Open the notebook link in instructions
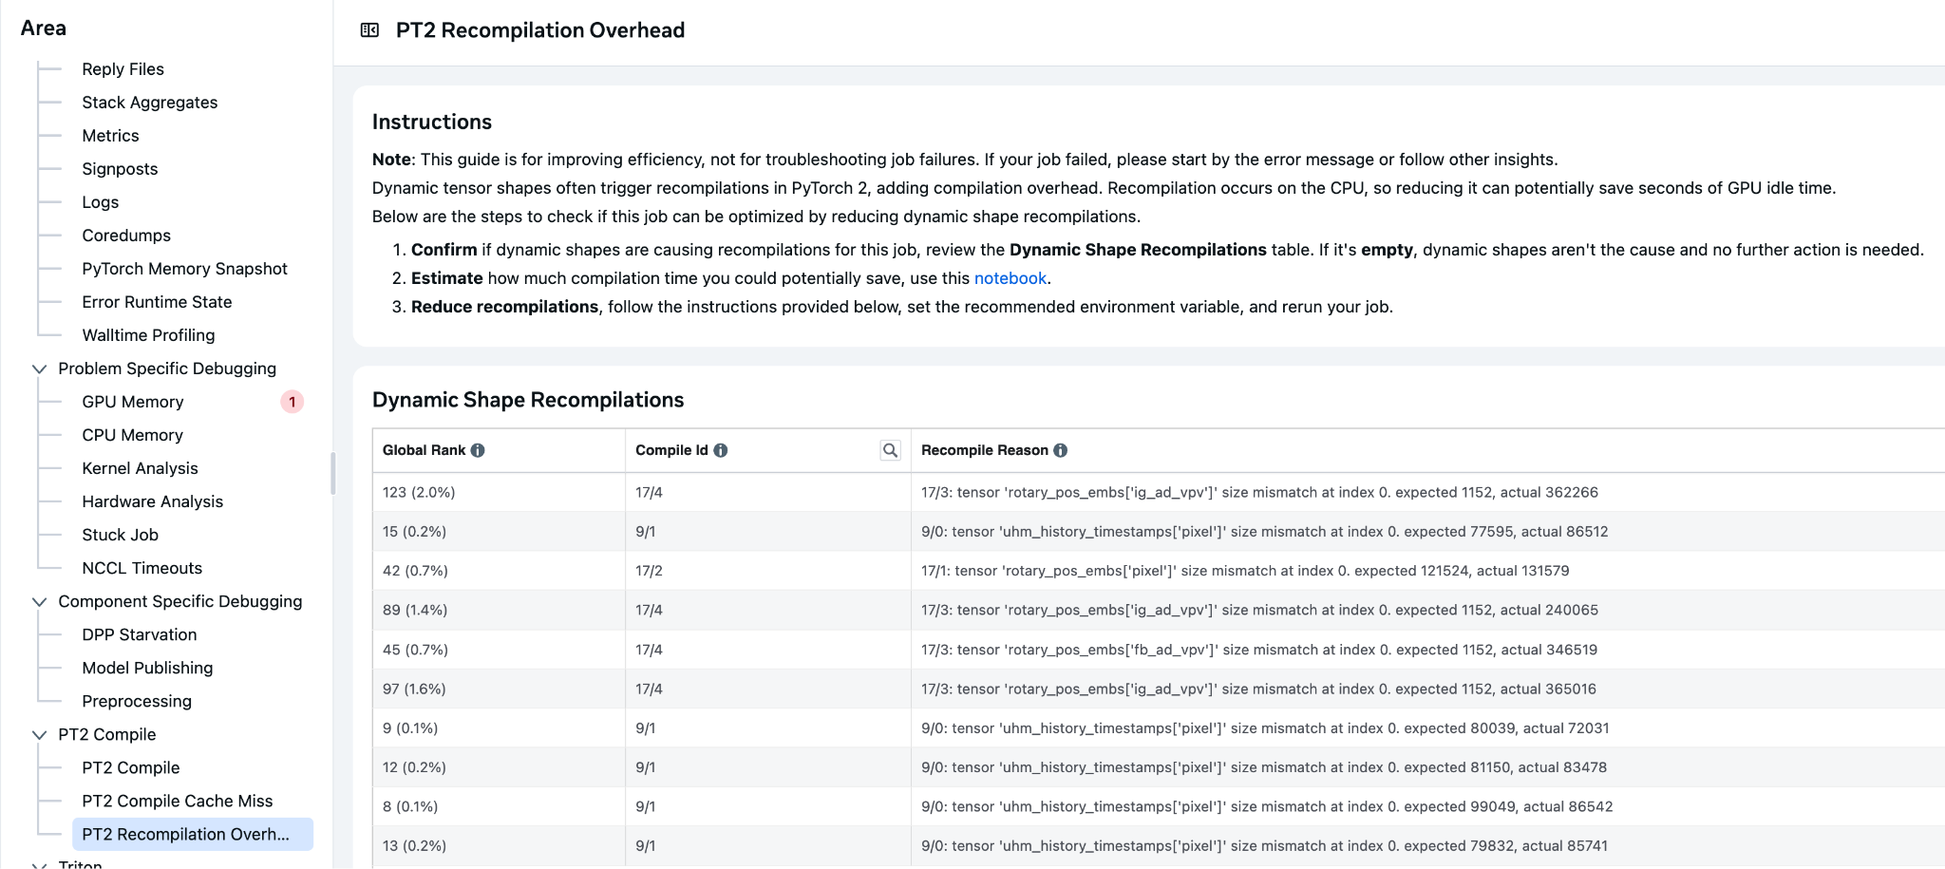The width and height of the screenshot is (1945, 869). [x=1010, y=278]
